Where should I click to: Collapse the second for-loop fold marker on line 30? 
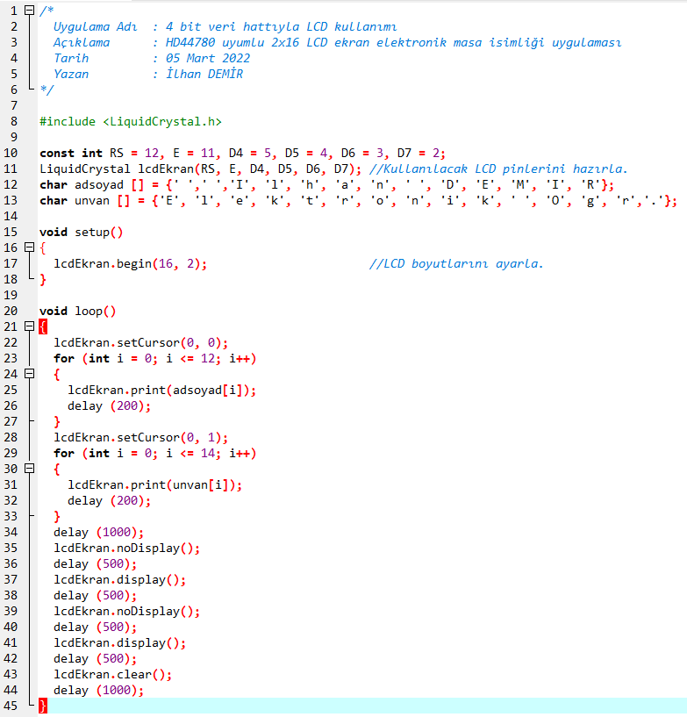click(x=29, y=469)
